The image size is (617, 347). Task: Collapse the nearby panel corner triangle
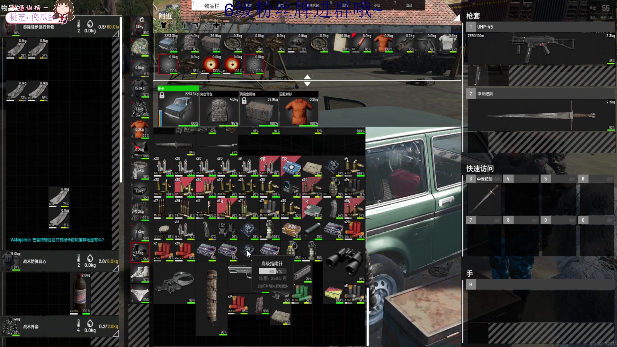[457, 18]
